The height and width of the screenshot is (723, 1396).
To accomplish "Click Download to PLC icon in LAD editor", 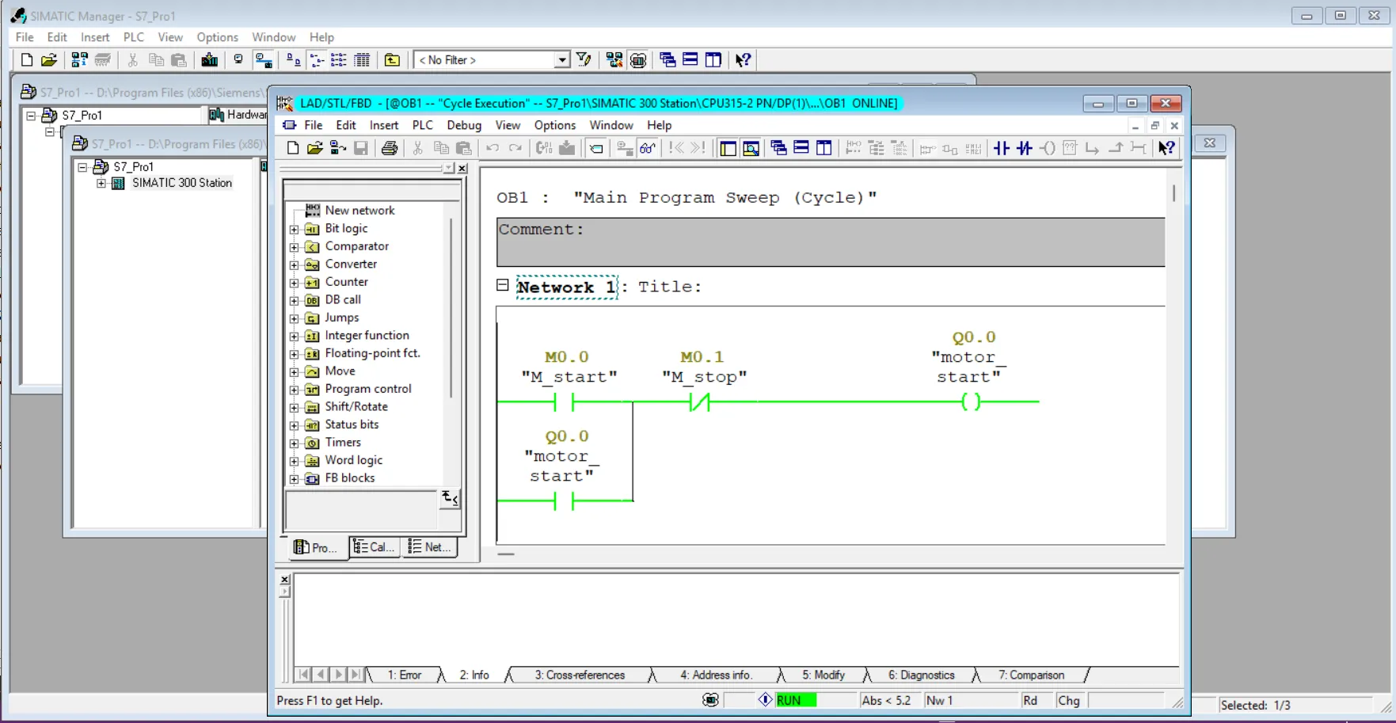I will (x=567, y=148).
